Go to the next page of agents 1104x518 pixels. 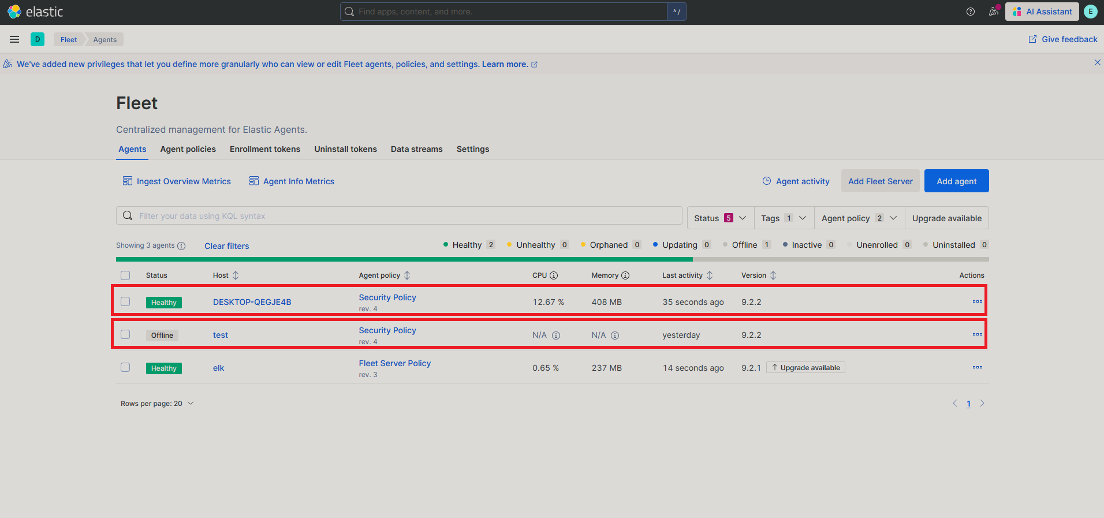point(982,403)
